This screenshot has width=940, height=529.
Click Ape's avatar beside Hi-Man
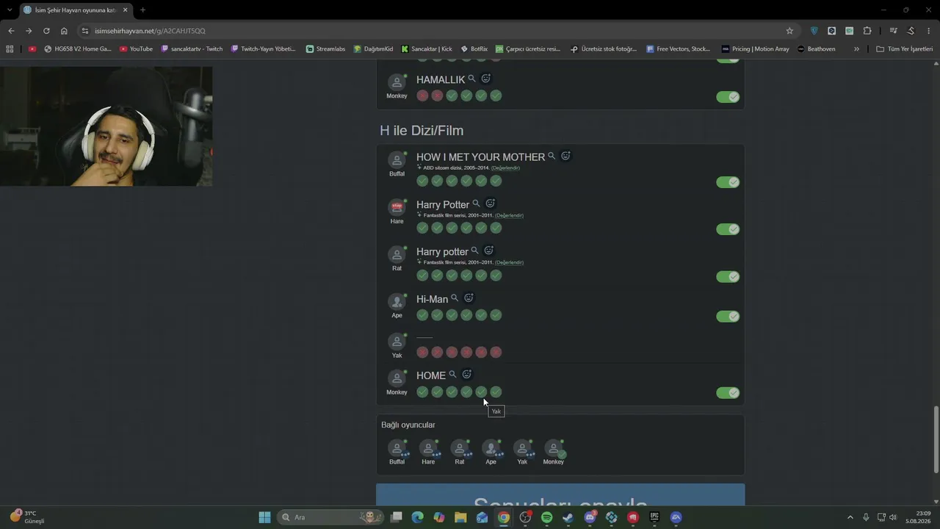397,302
